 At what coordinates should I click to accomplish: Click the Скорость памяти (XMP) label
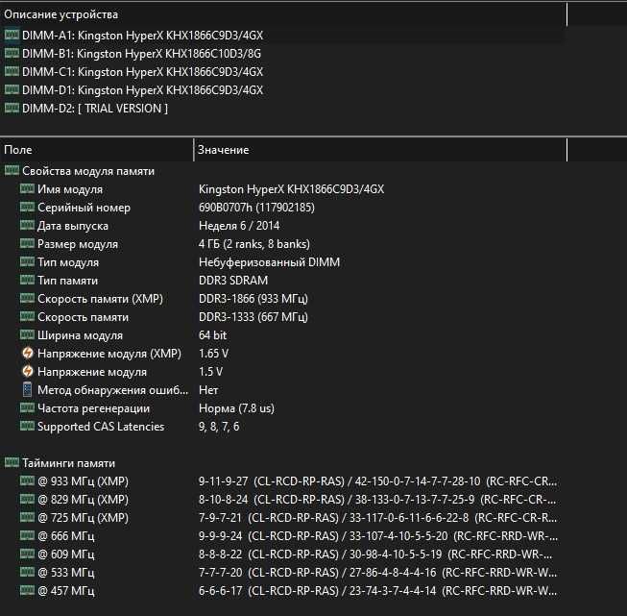100,299
